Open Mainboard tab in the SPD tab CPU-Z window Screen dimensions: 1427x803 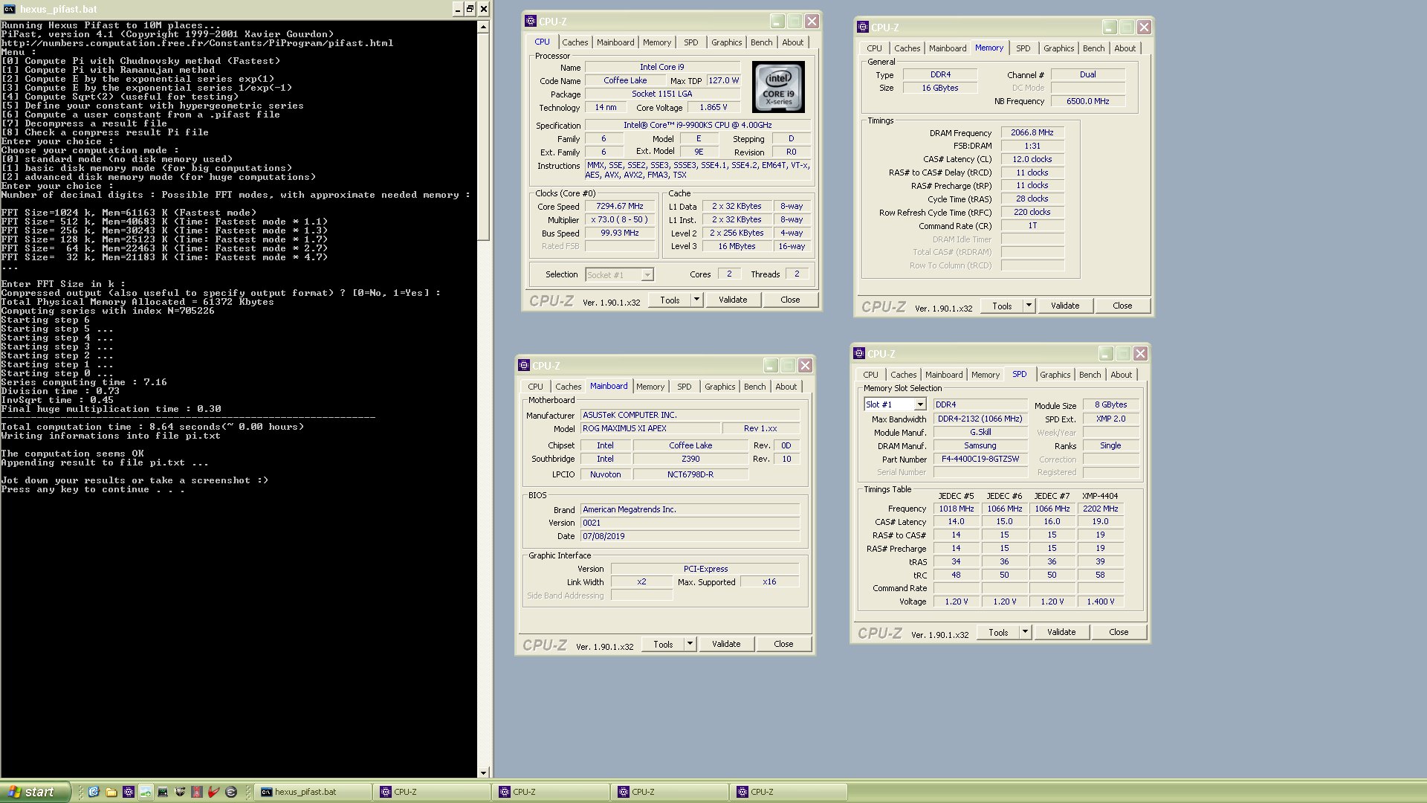coord(944,375)
